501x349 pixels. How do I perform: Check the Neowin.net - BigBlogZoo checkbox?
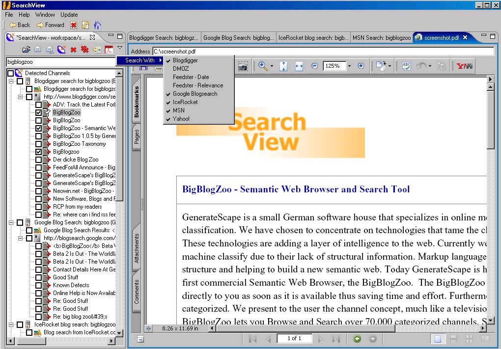[x=39, y=191]
